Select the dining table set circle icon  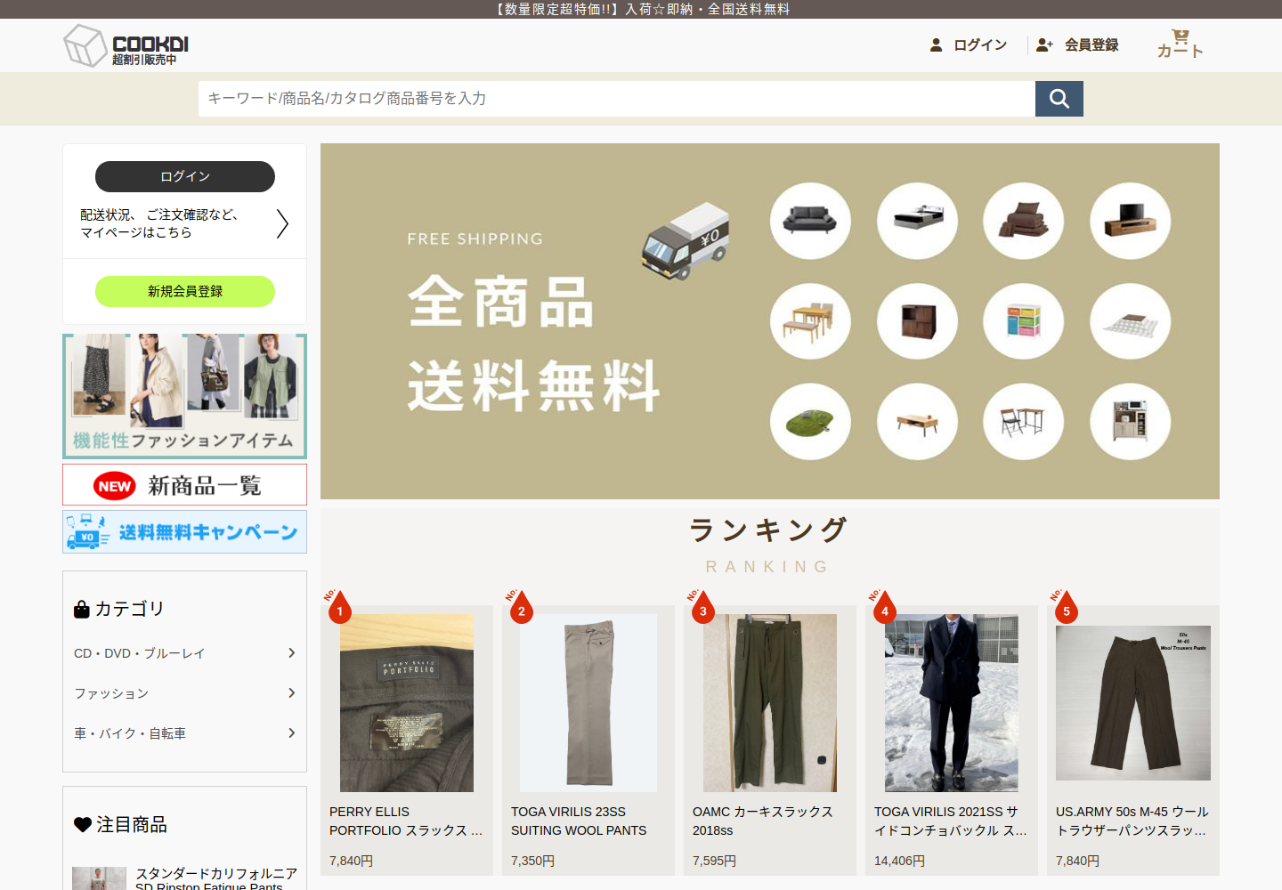pyautogui.click(x=810, y=321)
